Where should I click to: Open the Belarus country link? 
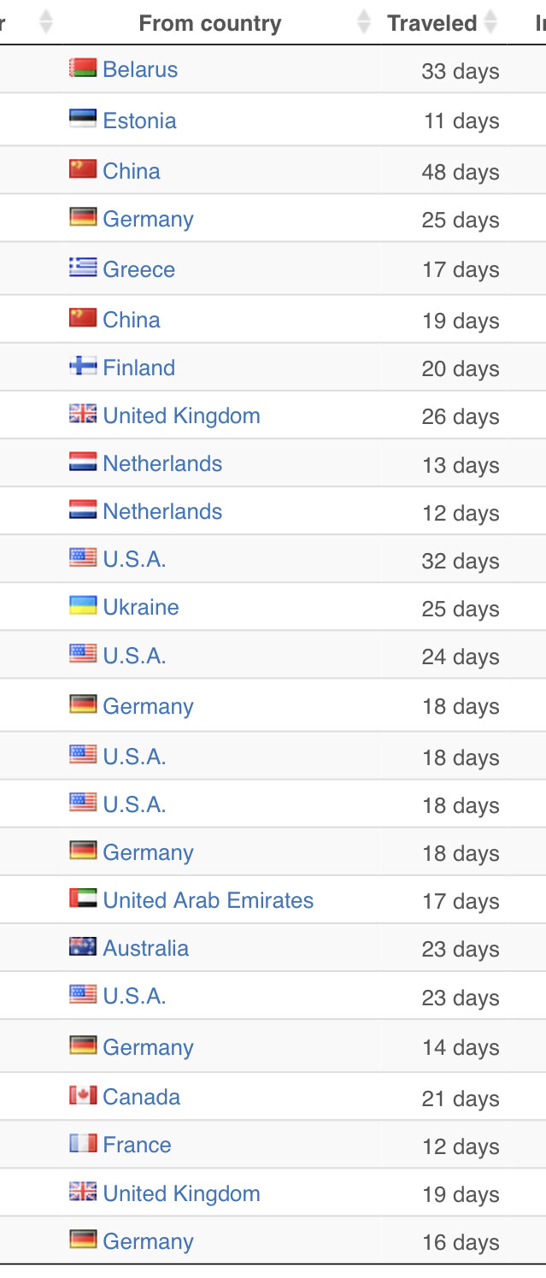[140, 69]
